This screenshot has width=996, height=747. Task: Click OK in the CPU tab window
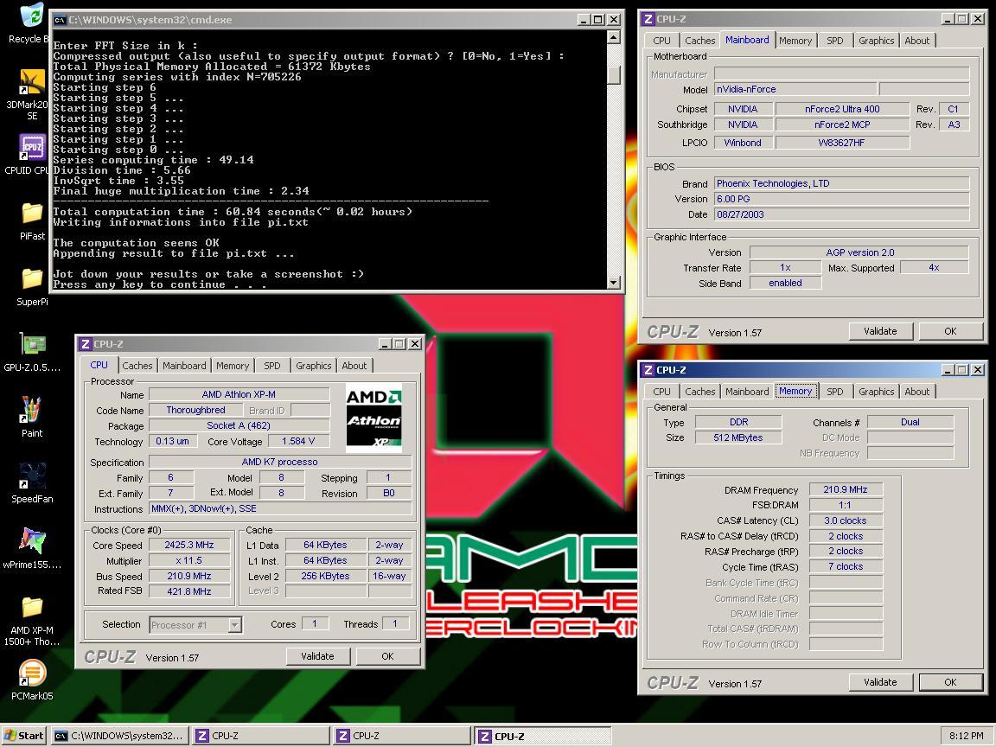point(387,656)
